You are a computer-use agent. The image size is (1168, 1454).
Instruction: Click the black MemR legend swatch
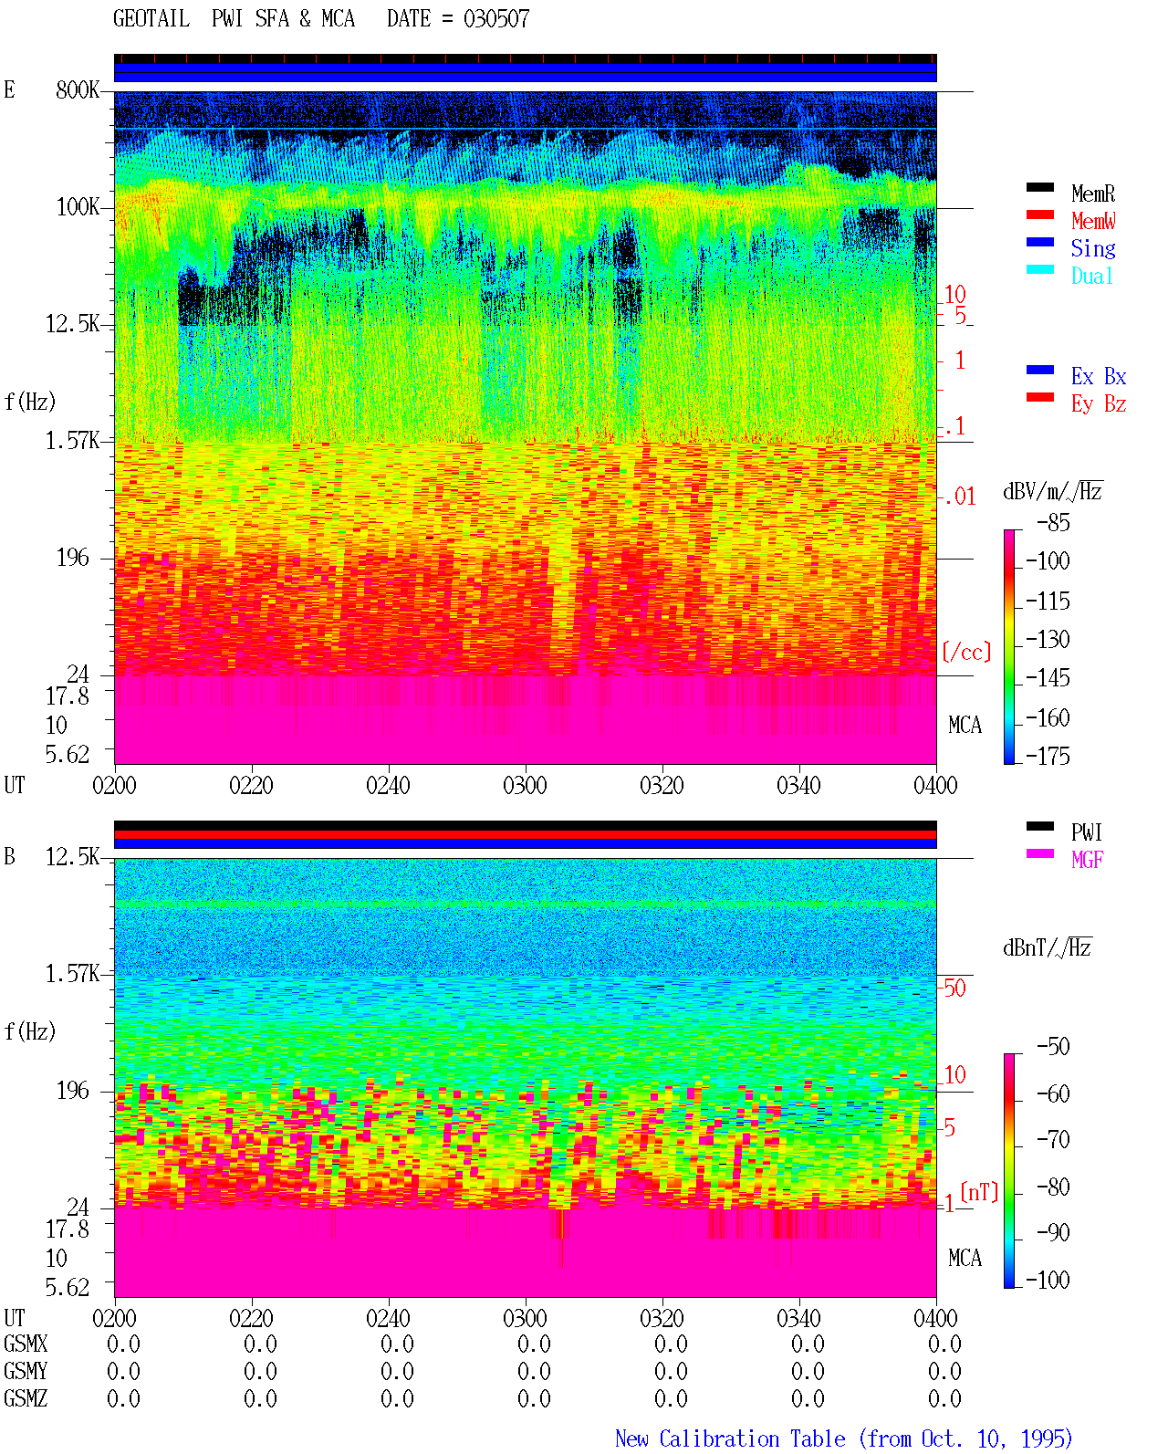click(x=1039, y=187)
